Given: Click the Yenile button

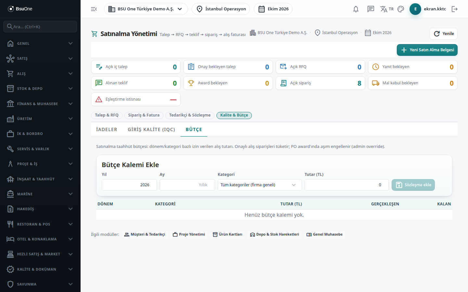Looking at the screenshot, I should tap(444, 34).
